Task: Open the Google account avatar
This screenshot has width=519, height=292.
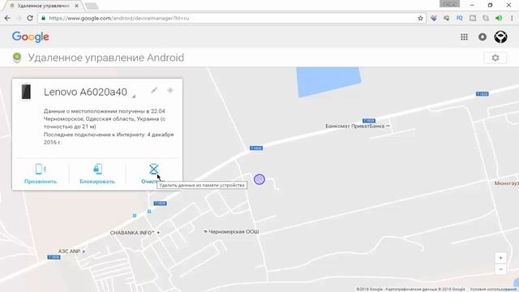Action: pyautogui.click(x=500, y=37)
